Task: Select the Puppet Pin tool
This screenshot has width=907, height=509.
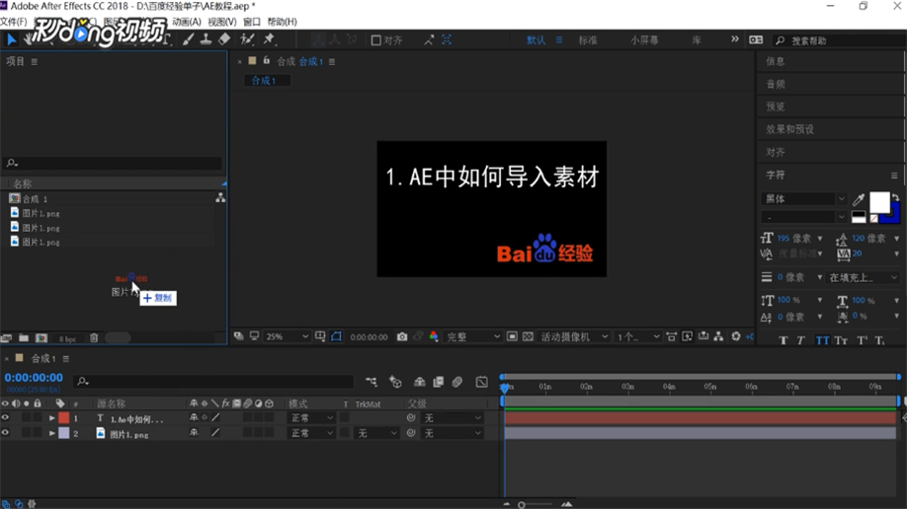Action: [x=269, y=39]
